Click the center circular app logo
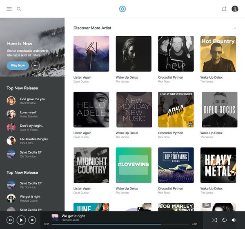 click(x=122, y=9)
